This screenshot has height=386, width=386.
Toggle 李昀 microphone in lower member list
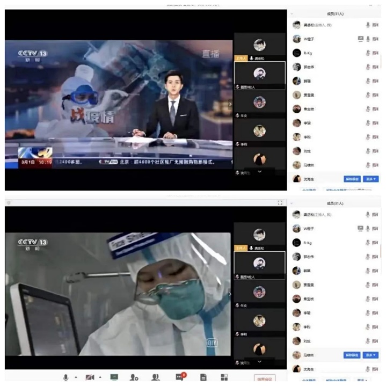coord(368,327)
